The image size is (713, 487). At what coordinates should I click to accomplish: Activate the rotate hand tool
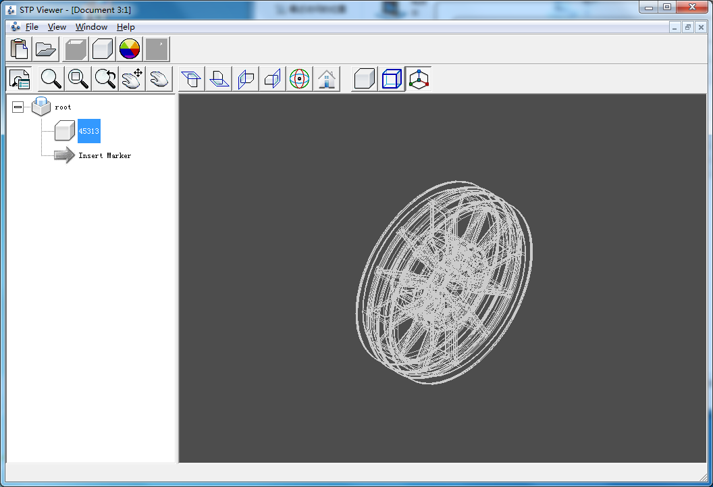(159, 78)
